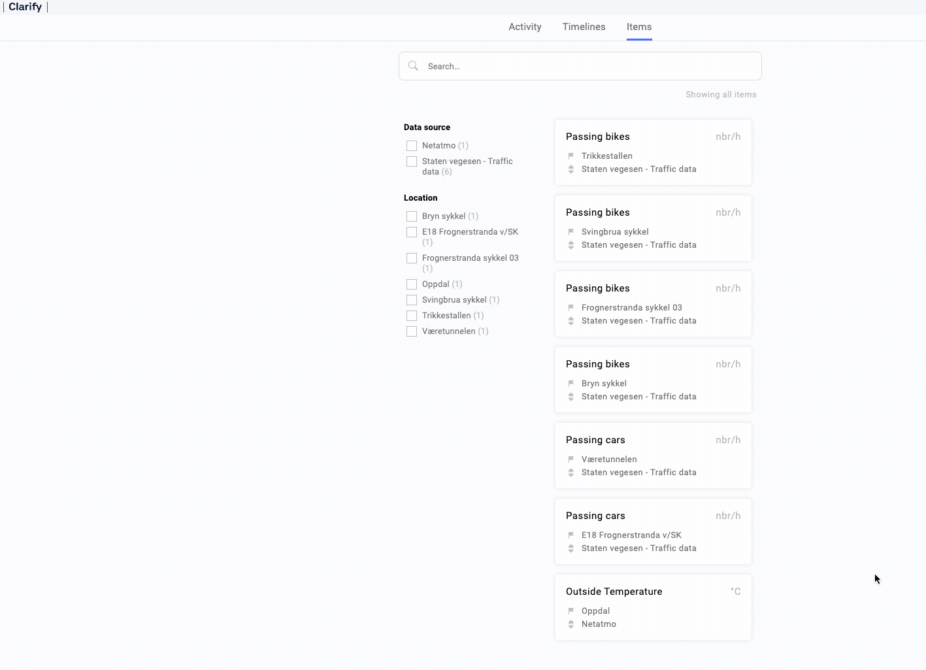
Task: Enable the Netatmo data source filter
Action: (412, 146)
